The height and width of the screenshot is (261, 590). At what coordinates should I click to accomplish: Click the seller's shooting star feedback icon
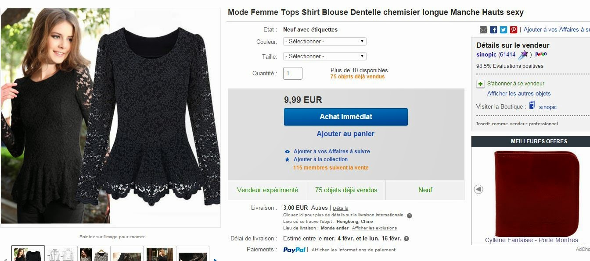pos(523,55)
